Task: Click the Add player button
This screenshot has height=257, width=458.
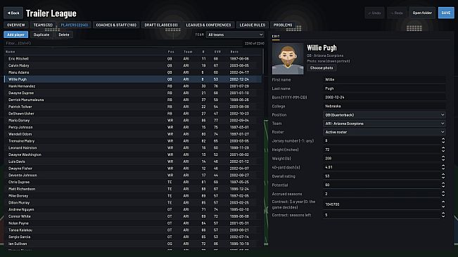Action: [x=15, y=34]
